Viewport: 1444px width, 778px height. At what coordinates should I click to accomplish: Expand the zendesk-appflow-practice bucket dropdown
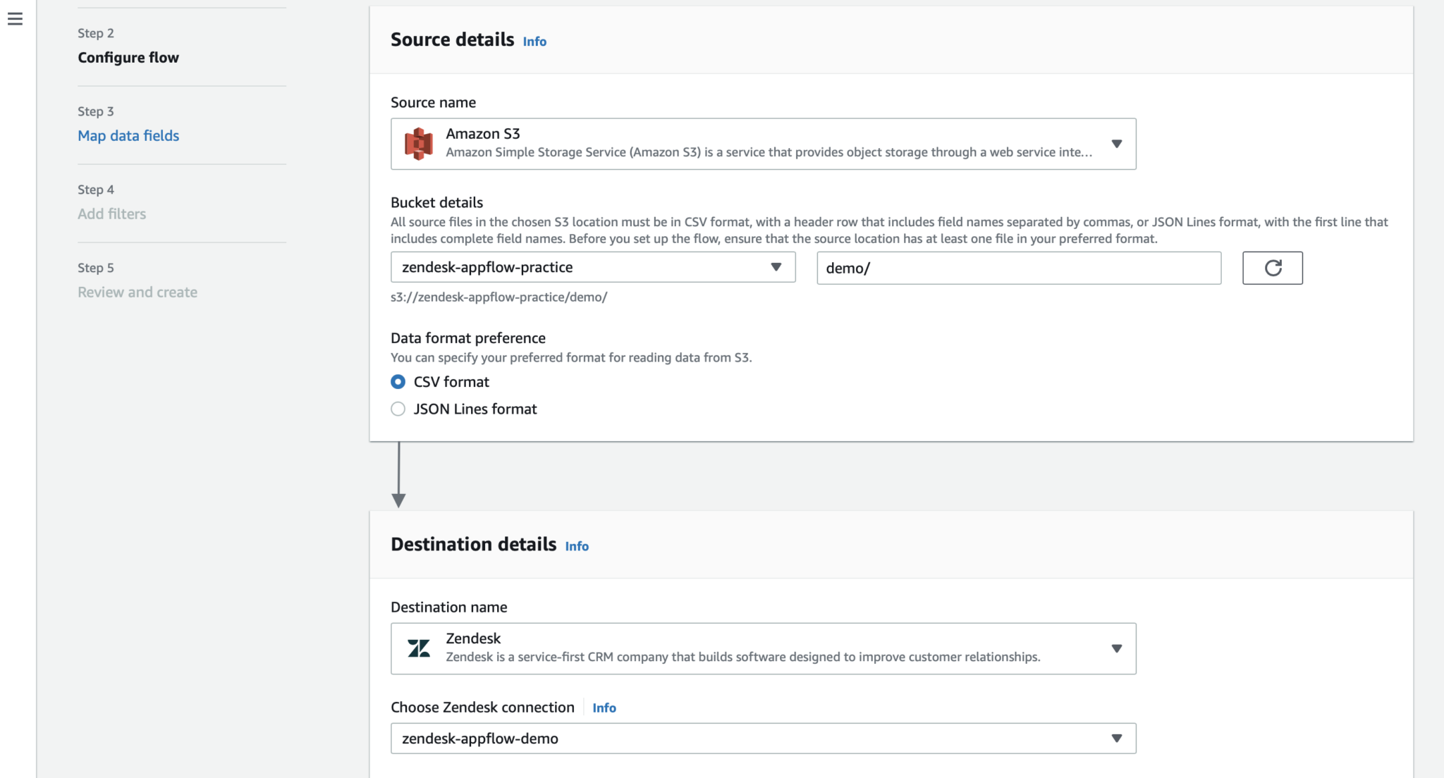776,268
